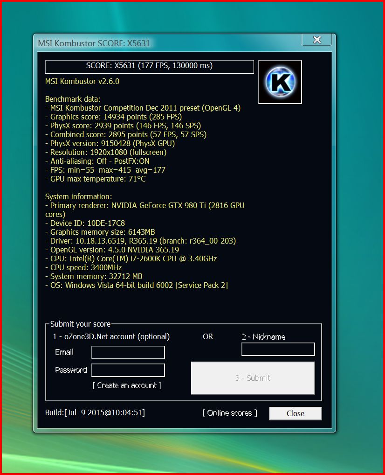Viewport: 385px width, 475px height.
Task: Click the Driver: 10.18.13.6519 line
Action: 140,241
